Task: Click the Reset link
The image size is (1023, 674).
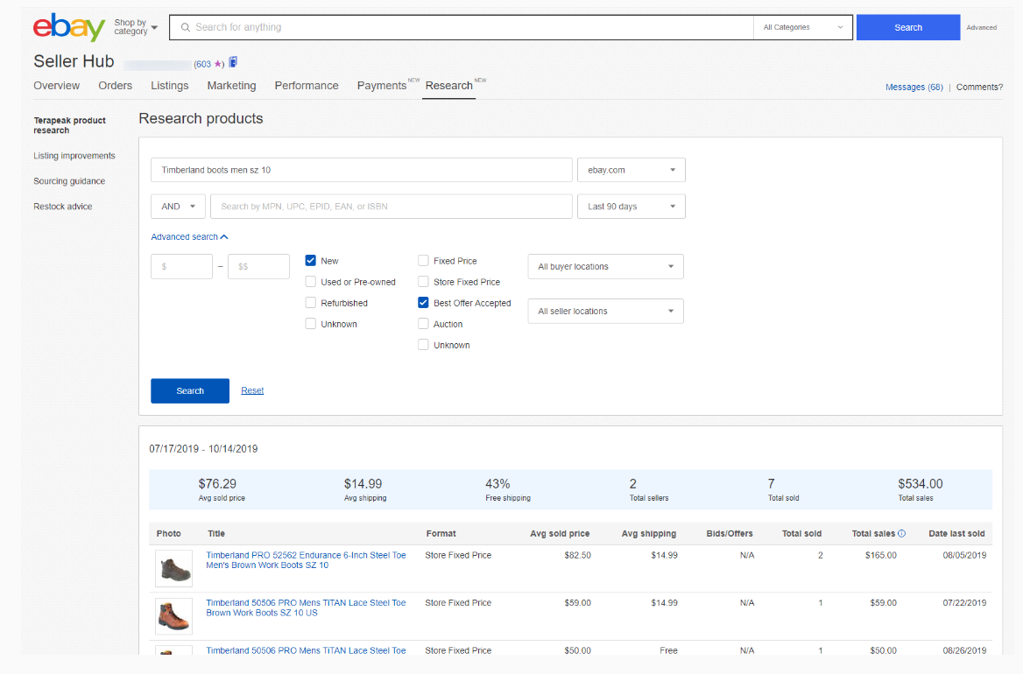Action: coord(252,390)
